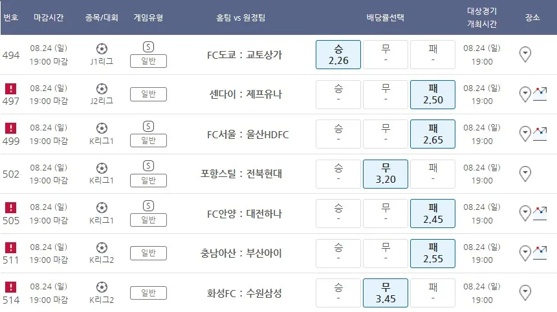Click the 배당률선택 column header
557x312 pixels.
tap(385, 17)
